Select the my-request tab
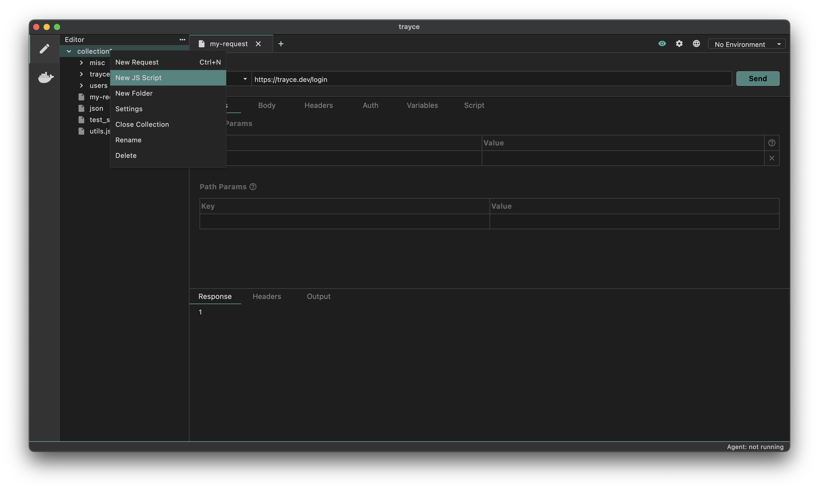819x490 pixels. (x=231, y=44)
